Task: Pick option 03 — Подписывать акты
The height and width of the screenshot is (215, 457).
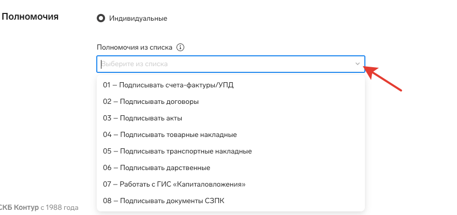Action: pos(142,118)
